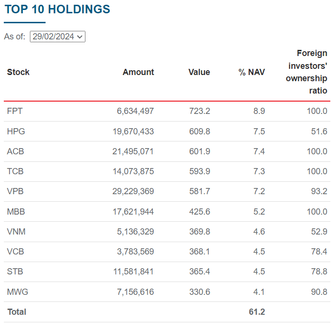This screenshot has height=329, width=336.
Task: Select the HPG stock cell
Action: tap(16, 132)
